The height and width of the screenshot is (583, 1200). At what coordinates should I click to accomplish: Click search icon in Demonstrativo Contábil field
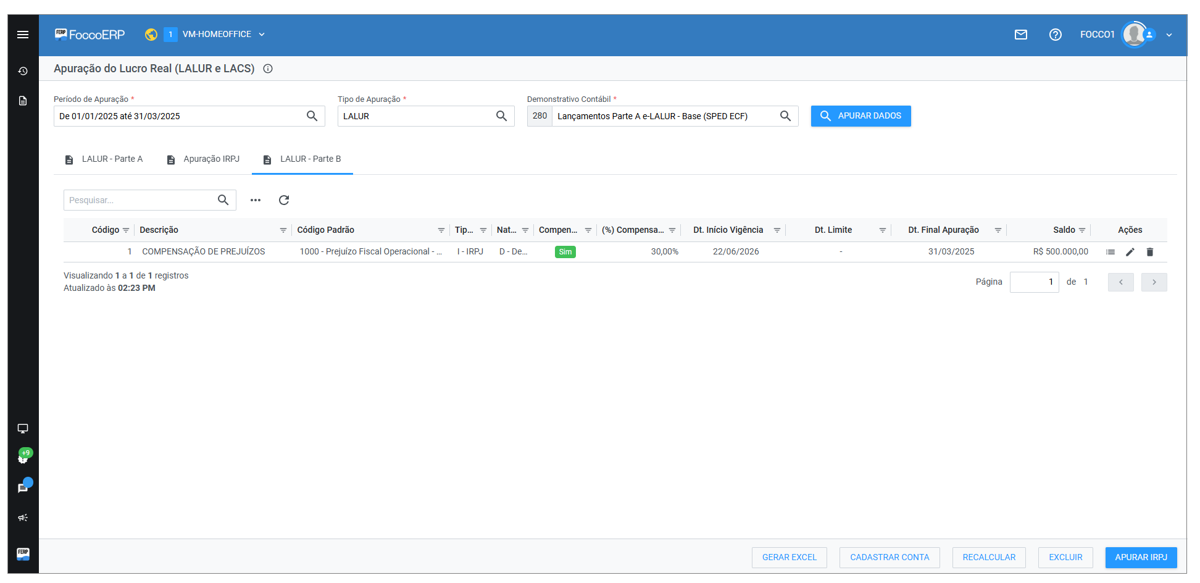point(786,116)
